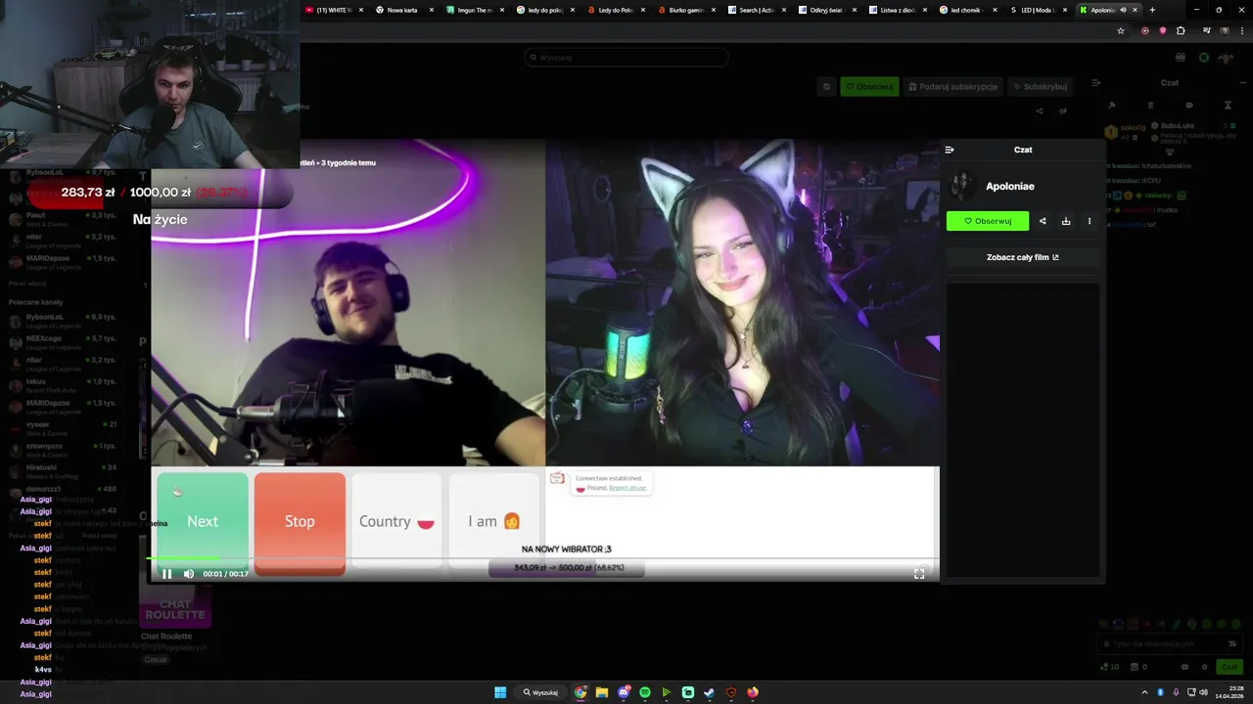
Task: Open Firefox from the taskbar
Action: click(x=753, y=692)
